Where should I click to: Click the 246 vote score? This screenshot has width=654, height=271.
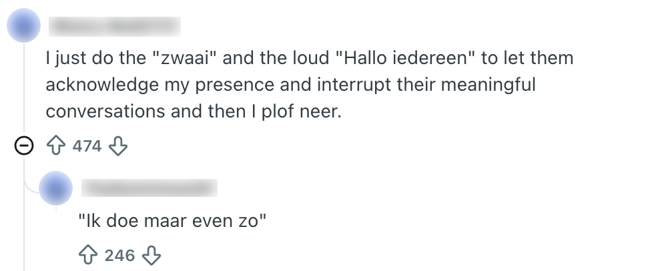[120, 255]
